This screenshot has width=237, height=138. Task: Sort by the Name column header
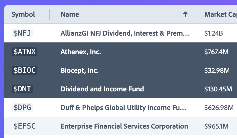pos(70,14)
